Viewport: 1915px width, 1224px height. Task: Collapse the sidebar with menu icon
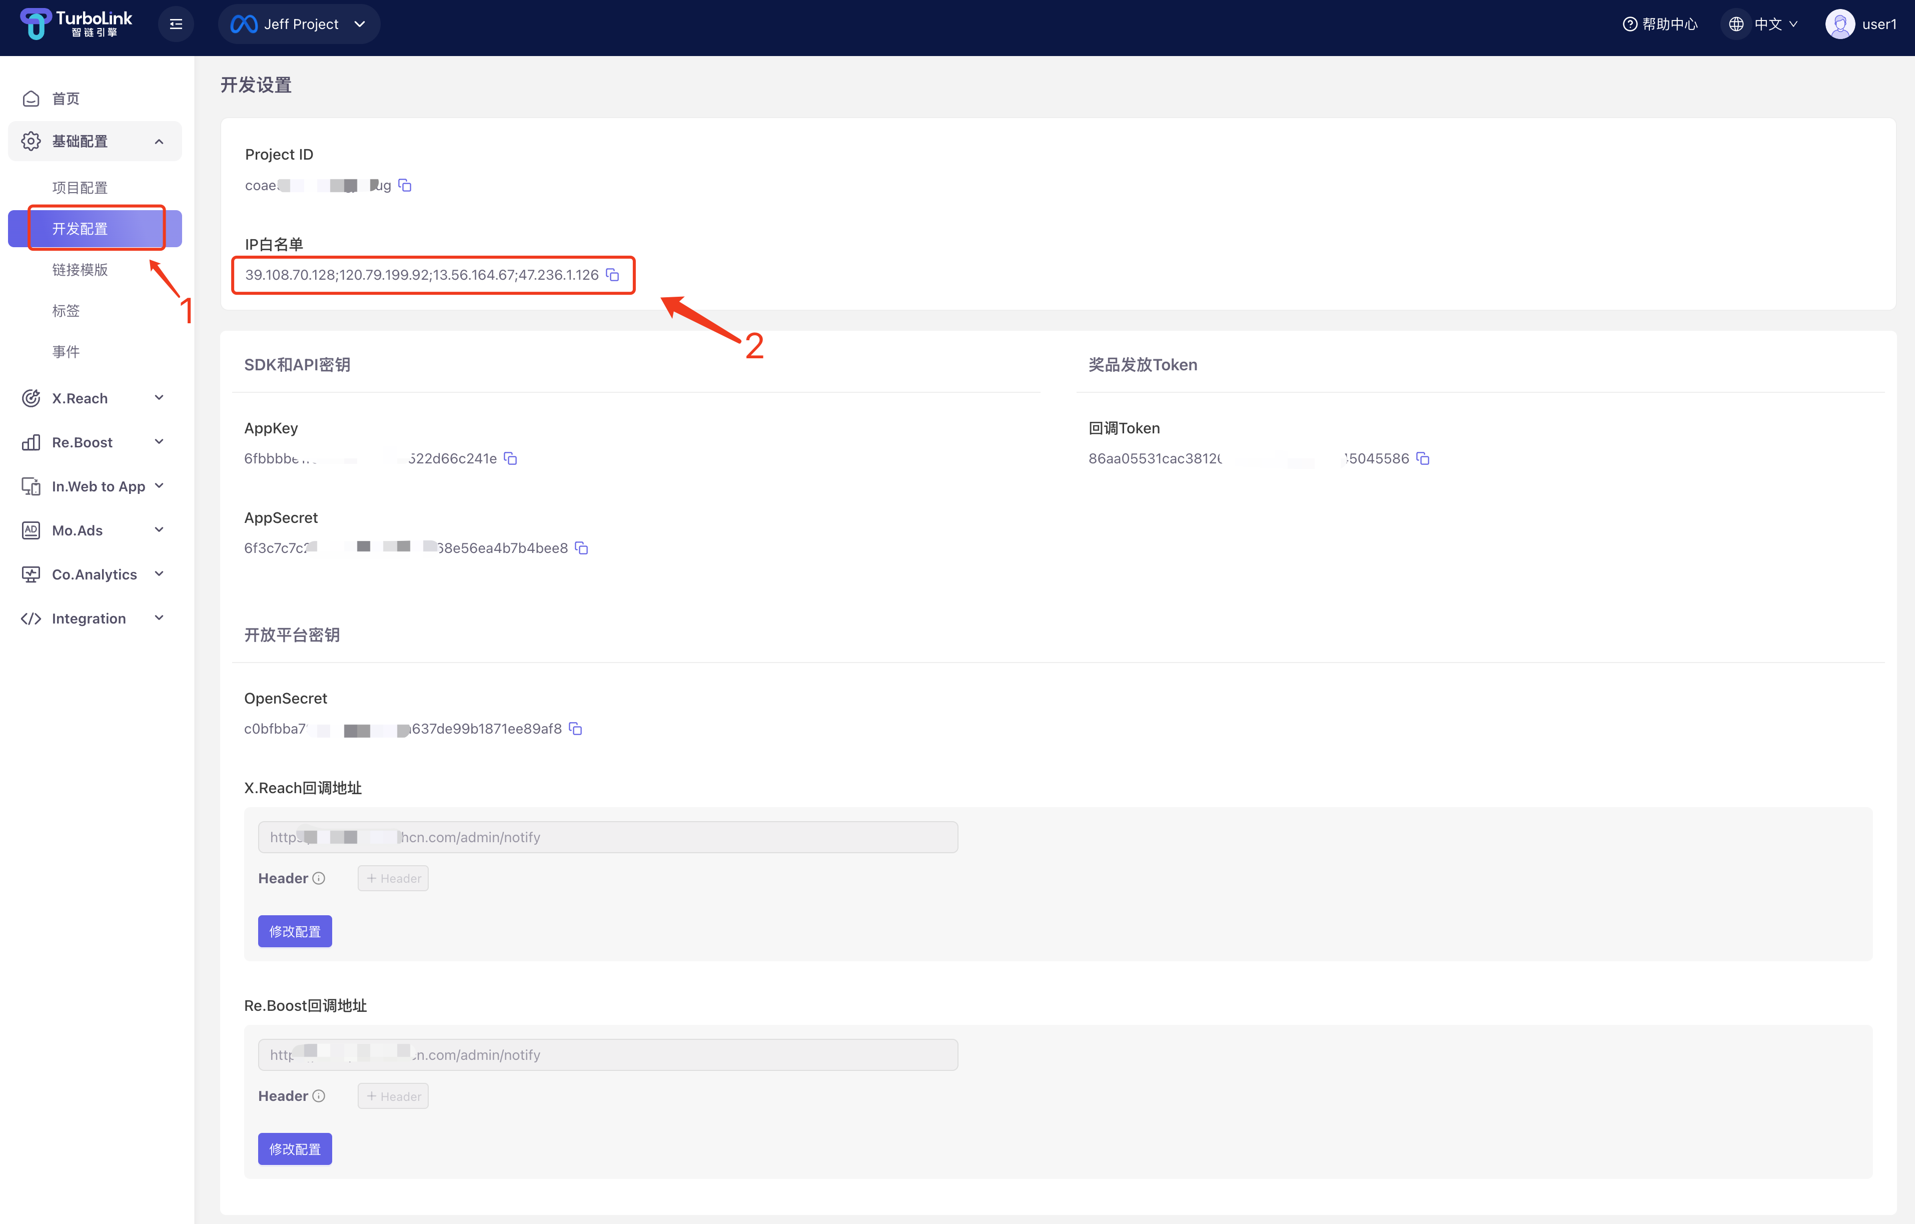[x=176, y=24]
